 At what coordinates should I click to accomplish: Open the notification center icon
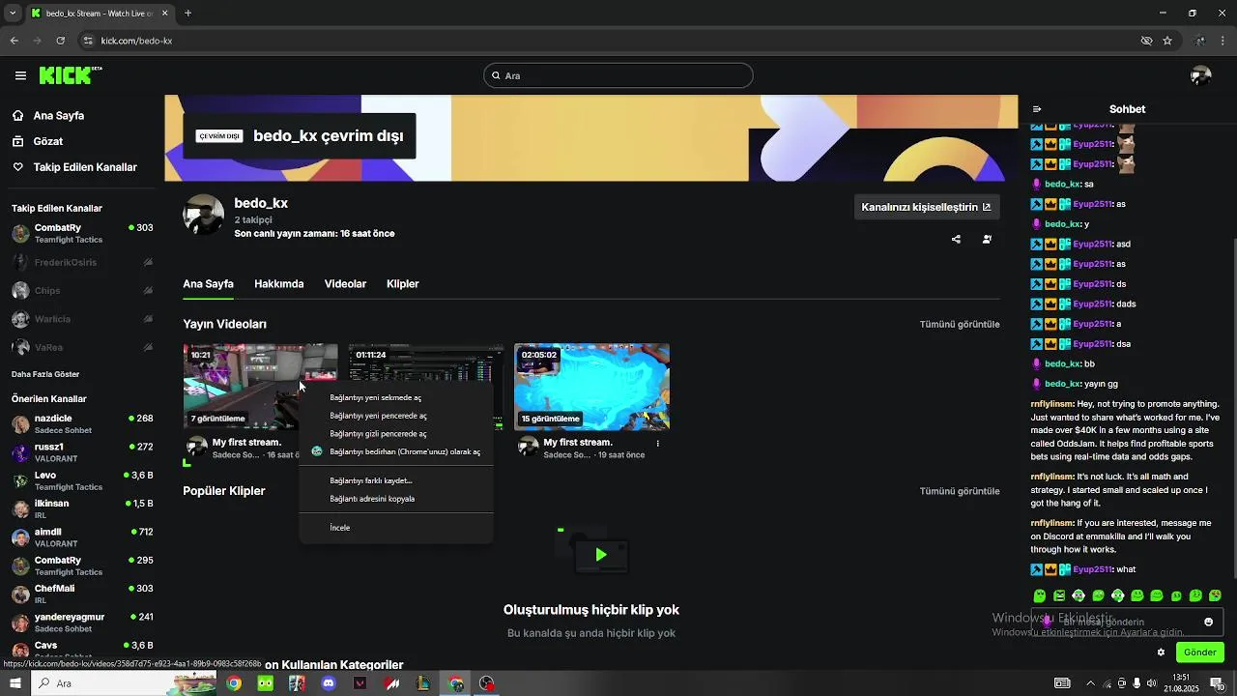(x=1219, y=683)
